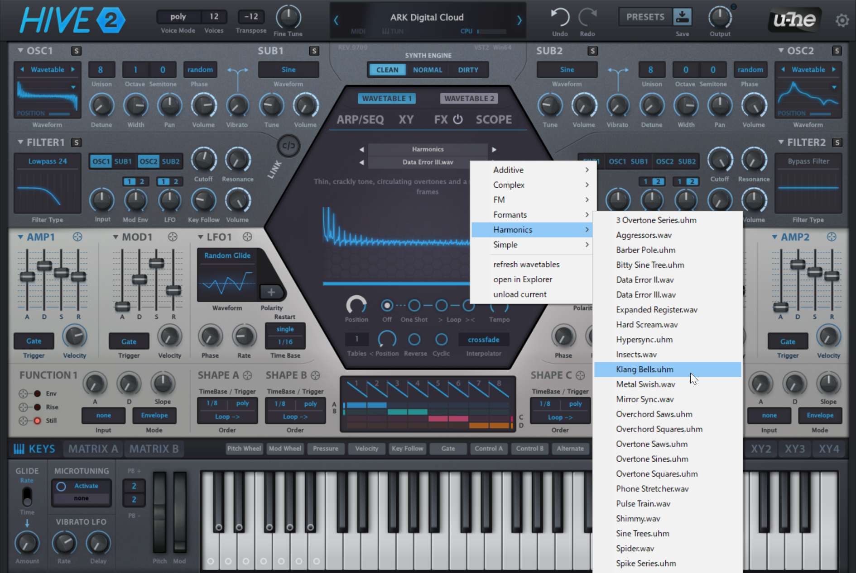Click SHAPE B drag-target crosshair icon
This screenshot has height=573, width=856.
(x=316, y=375)
